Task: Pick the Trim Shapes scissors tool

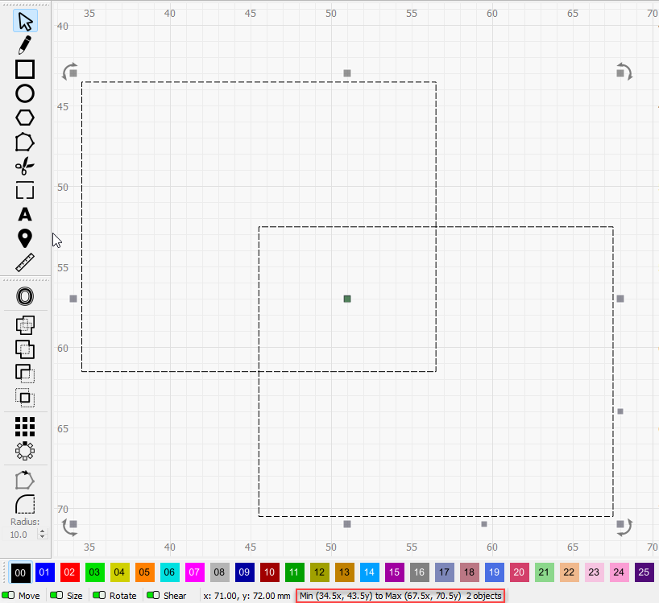Action: pyautogui.click(x=25, y=167)
